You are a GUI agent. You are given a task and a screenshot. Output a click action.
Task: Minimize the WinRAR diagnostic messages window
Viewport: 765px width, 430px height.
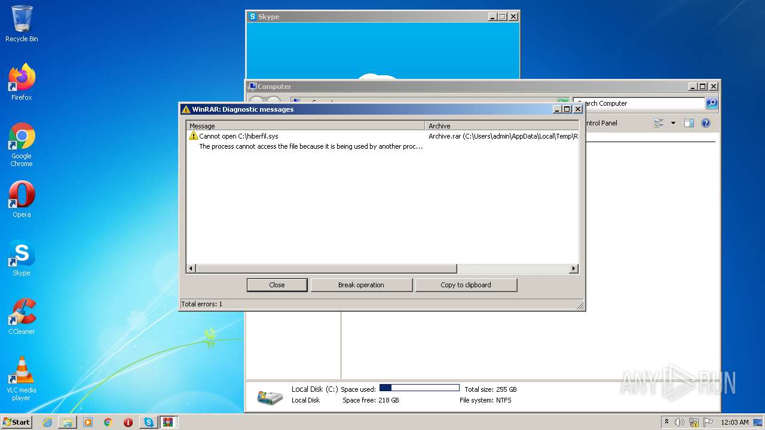557,109
